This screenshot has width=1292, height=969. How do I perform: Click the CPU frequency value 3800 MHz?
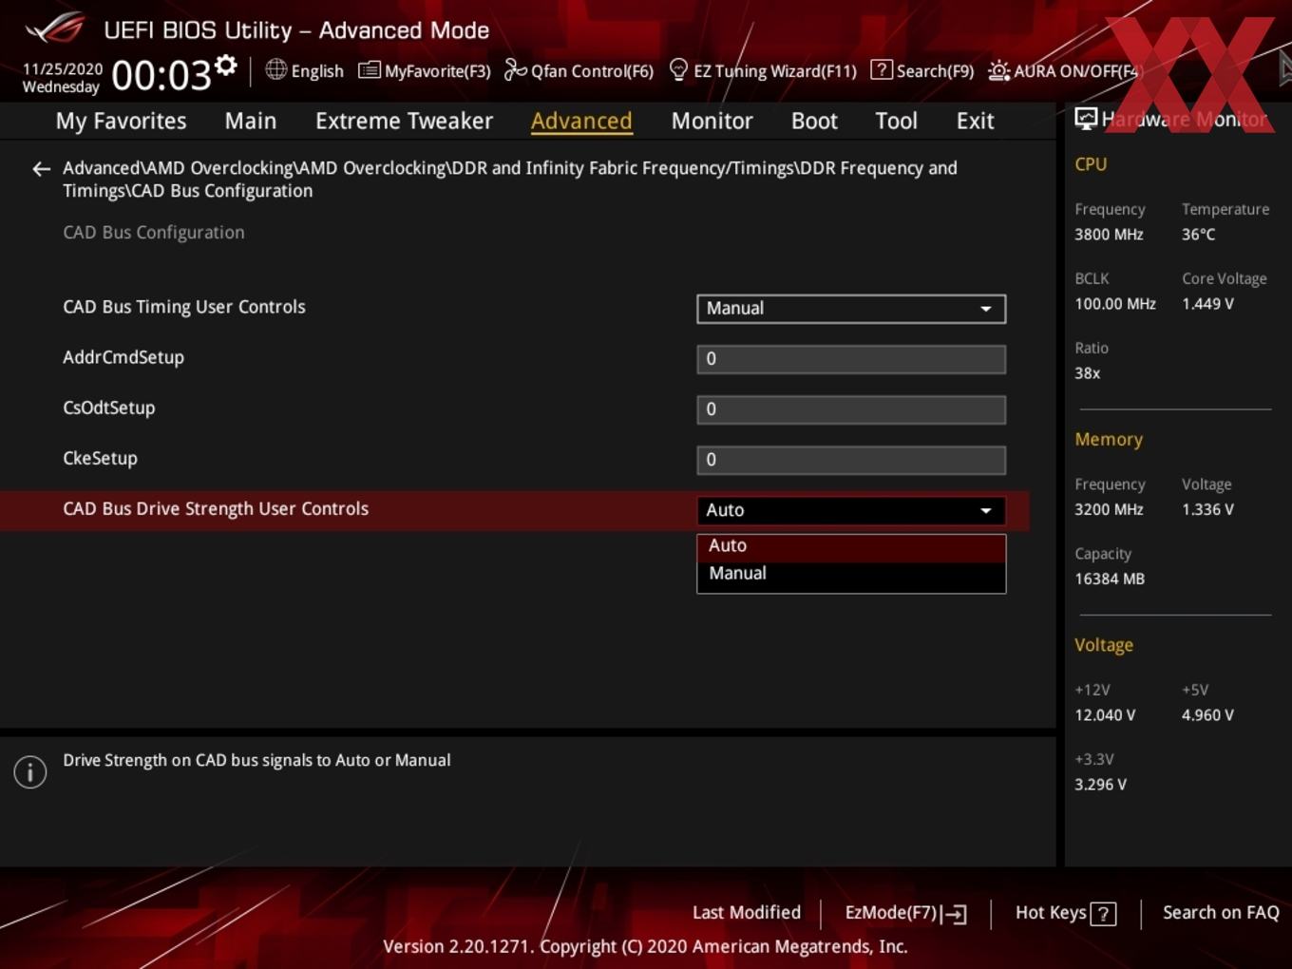point(1109,235)
